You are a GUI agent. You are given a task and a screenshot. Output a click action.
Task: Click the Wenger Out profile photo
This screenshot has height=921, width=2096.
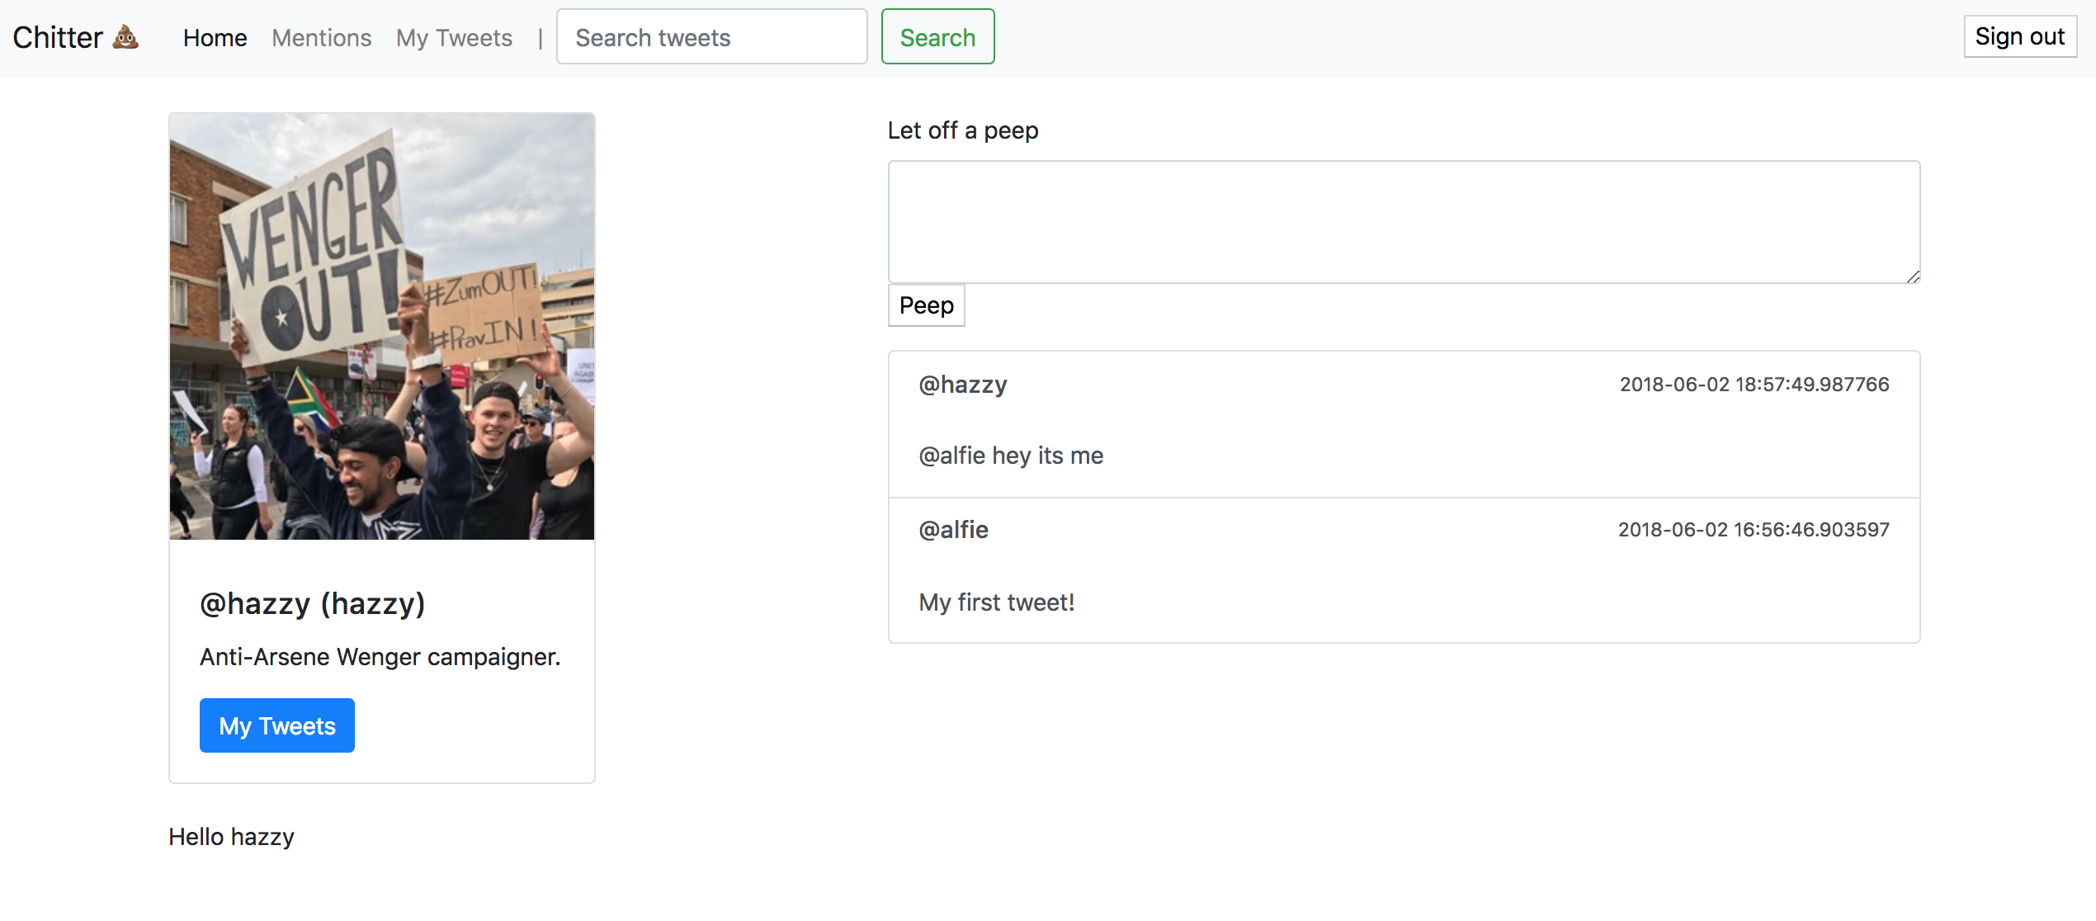pos(381,327)
